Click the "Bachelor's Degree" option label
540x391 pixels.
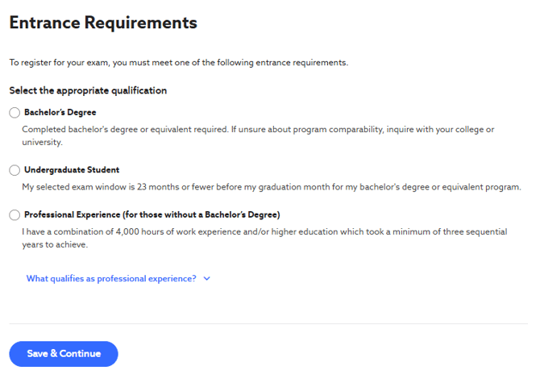[60, 113]
